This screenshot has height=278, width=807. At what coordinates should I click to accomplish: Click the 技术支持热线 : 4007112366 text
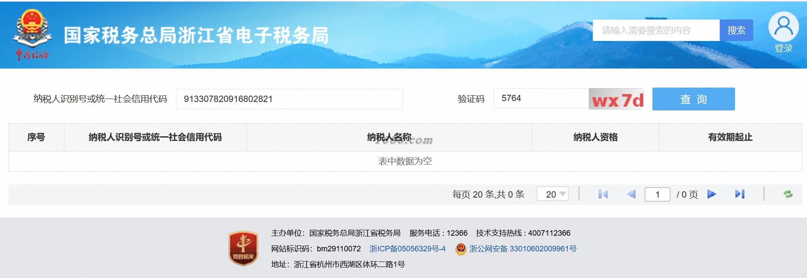click(x=523, y=233)
